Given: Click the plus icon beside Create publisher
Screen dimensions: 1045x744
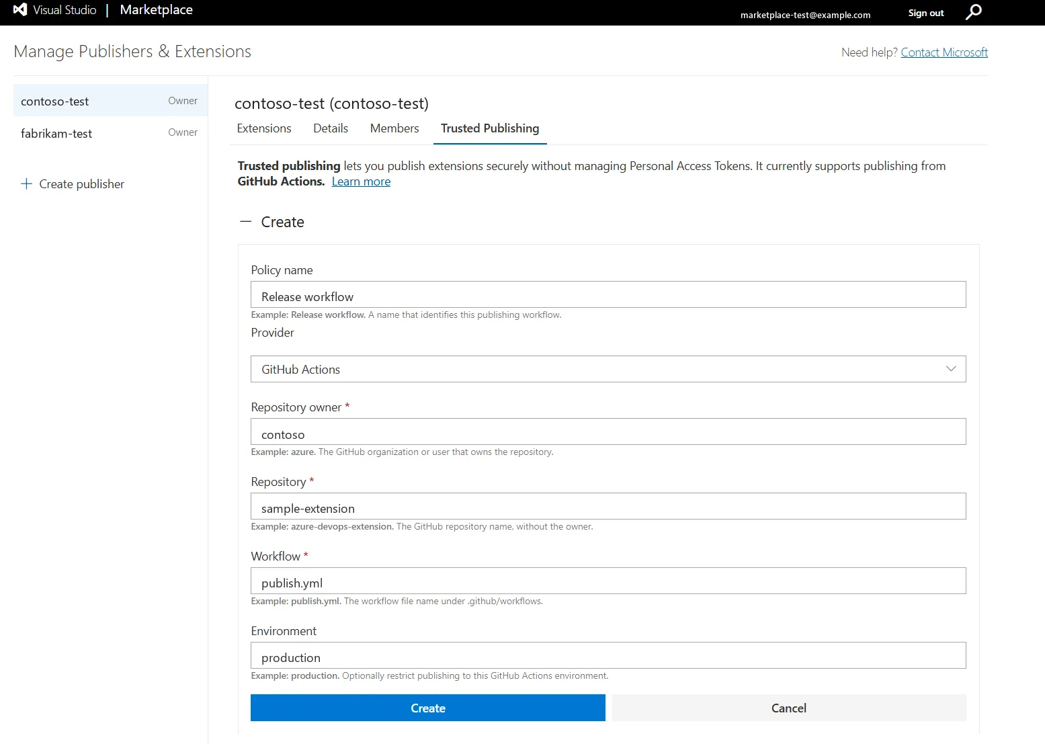Looking at the screenshot, I should pos(26,183).
